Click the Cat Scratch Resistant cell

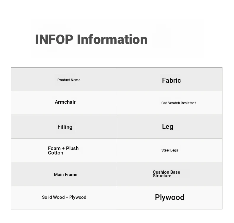(169, 103)
